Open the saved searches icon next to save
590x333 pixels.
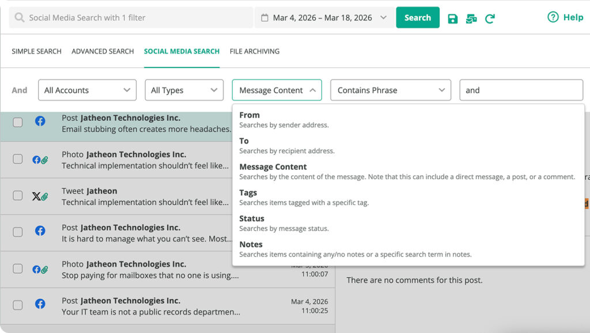point(471,18)
